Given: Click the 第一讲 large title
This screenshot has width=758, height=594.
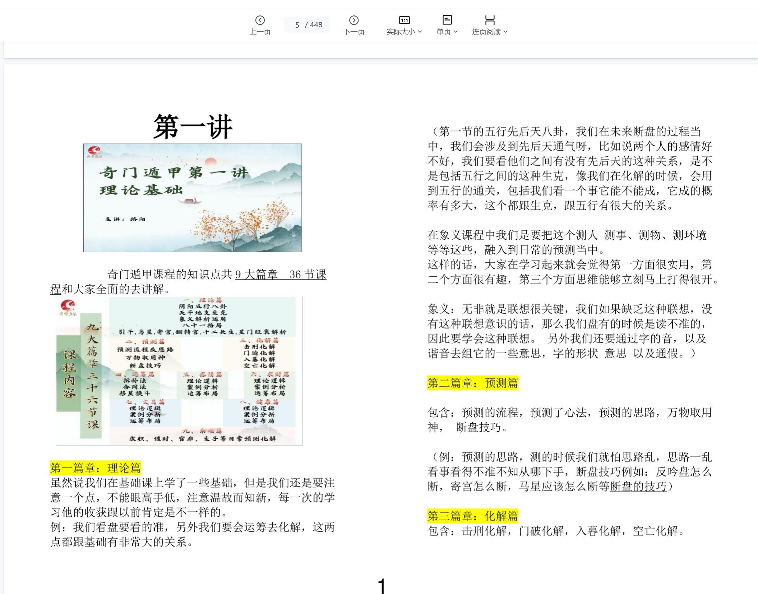Looking at the screenshot, I should (x=193, y=126).
